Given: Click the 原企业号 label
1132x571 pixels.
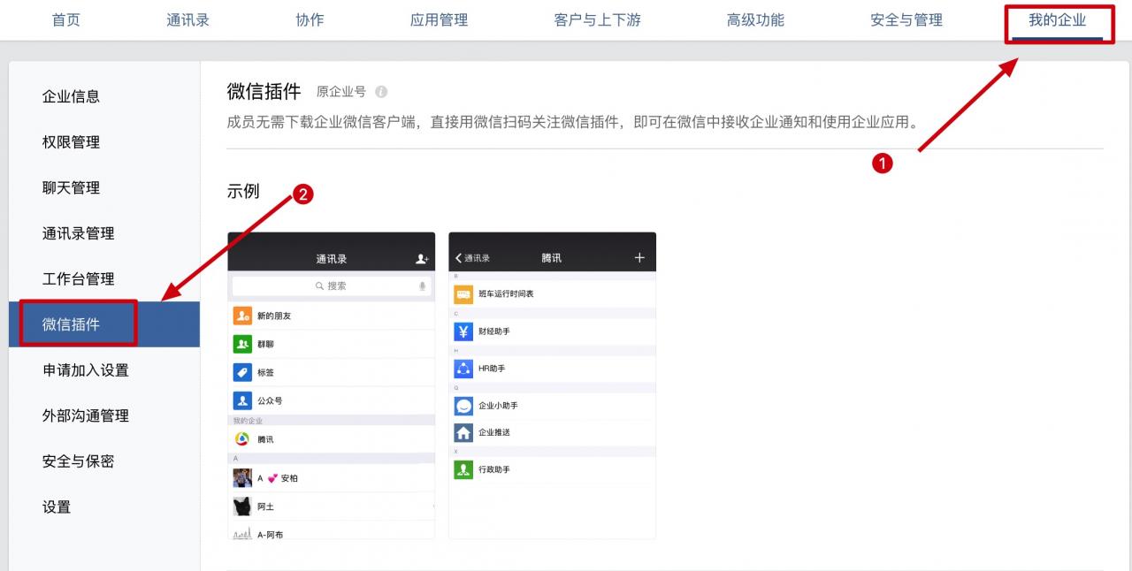Looking at the screenshot, I should pos(341,92).
